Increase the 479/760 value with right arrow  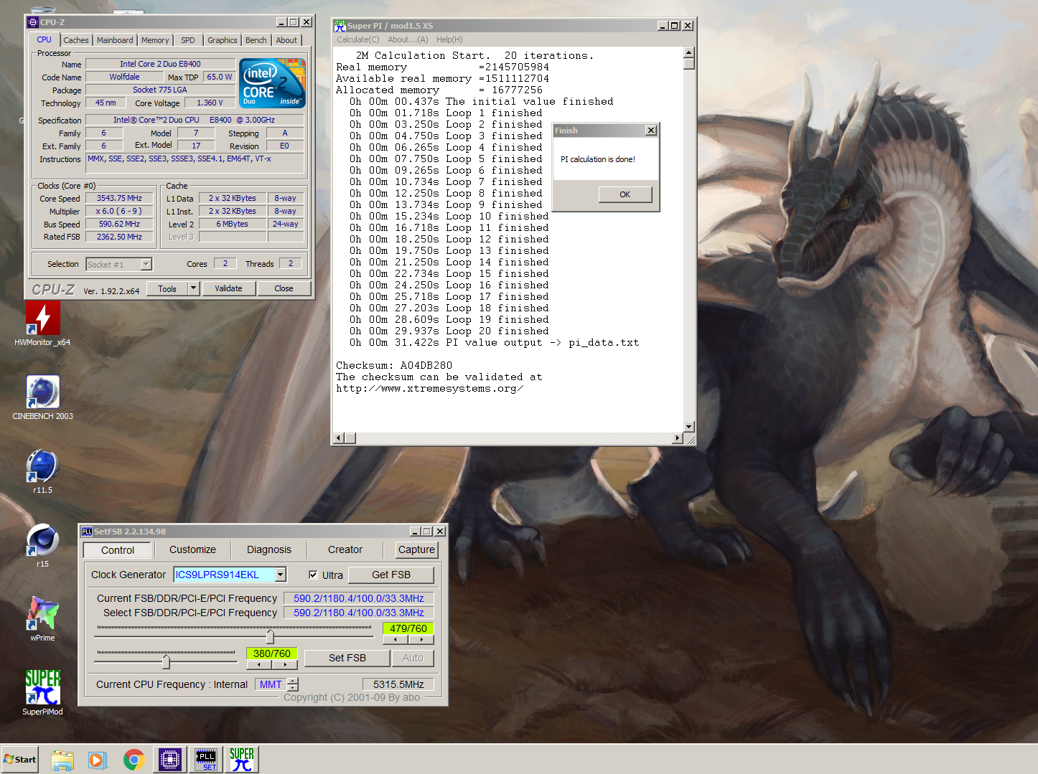[421, 639]
